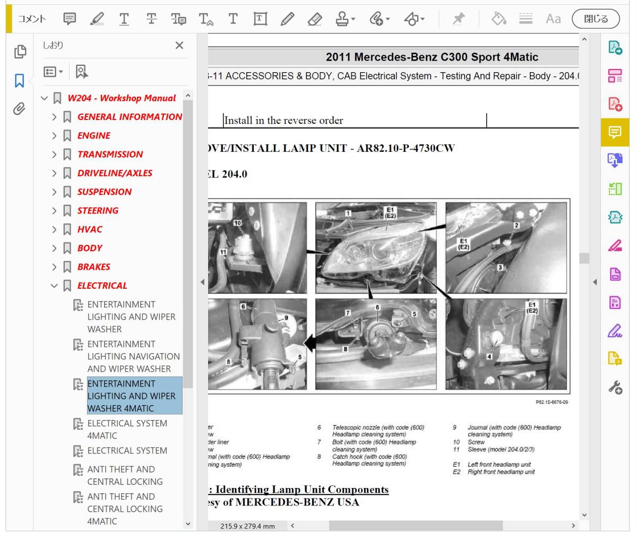
Task: Expand the BRAKES bookmark
Action: click(54, 267)
